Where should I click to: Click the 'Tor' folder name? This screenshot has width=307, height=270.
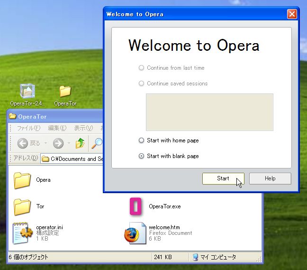[x=40, y=206]
